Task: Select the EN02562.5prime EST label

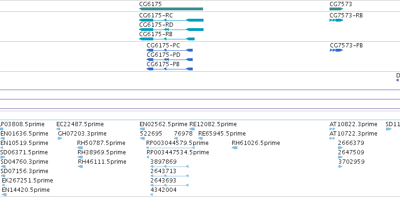Action: pyautogui.click(x=164, y=124)
